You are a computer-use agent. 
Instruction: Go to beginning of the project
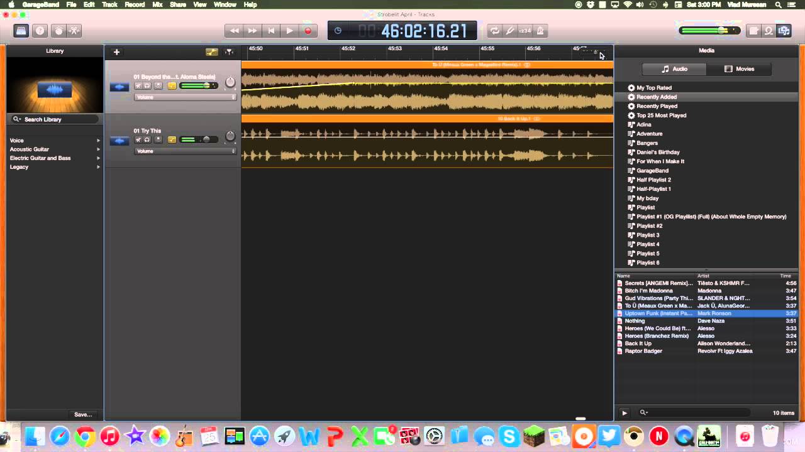click(271, 31)
